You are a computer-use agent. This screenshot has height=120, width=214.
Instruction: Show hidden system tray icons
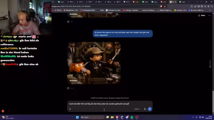tap(193, 117)
